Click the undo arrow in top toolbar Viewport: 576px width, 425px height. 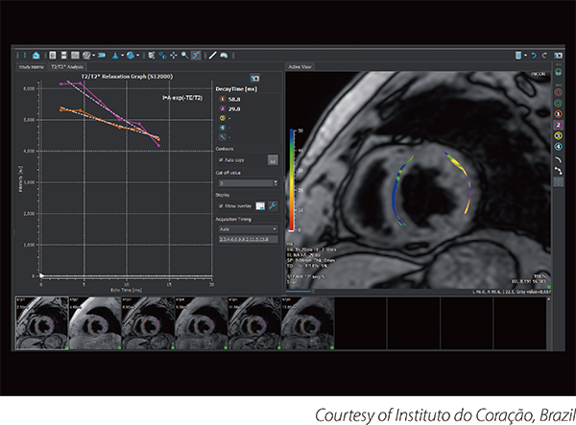pyautogui.click(x=534, y=55)
